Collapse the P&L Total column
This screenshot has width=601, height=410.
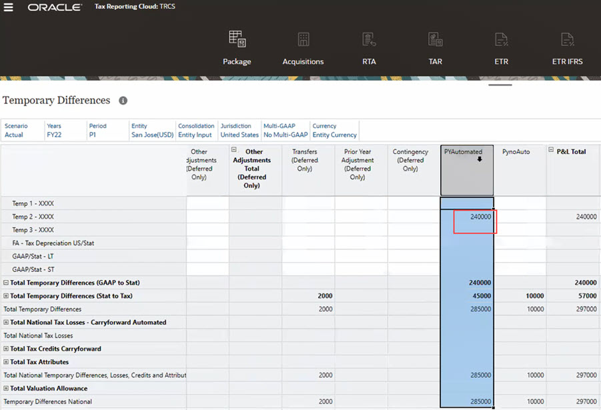(552, 151)
